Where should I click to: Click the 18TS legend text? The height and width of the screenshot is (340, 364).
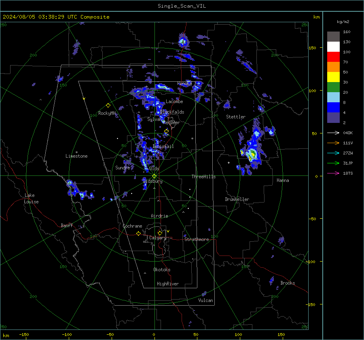tap(348, 173)
